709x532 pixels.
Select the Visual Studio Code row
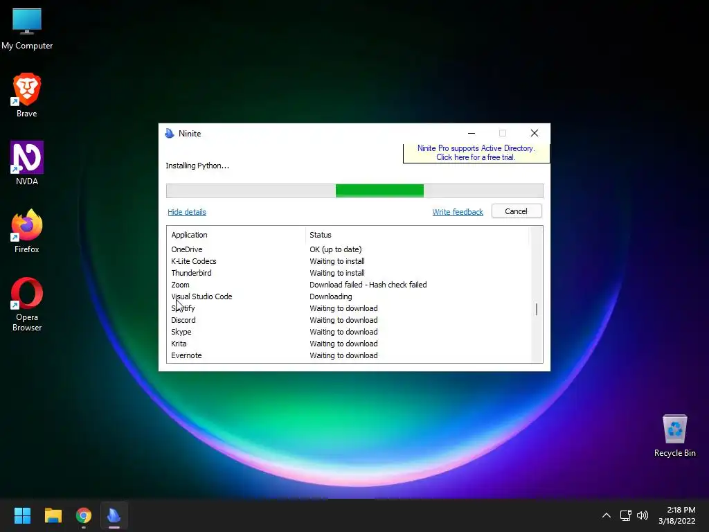[348, 296]
